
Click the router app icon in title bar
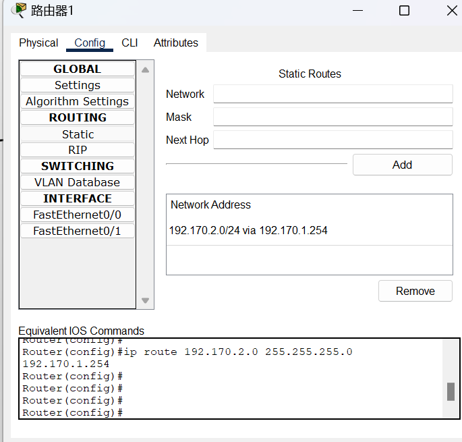point(21,11)
